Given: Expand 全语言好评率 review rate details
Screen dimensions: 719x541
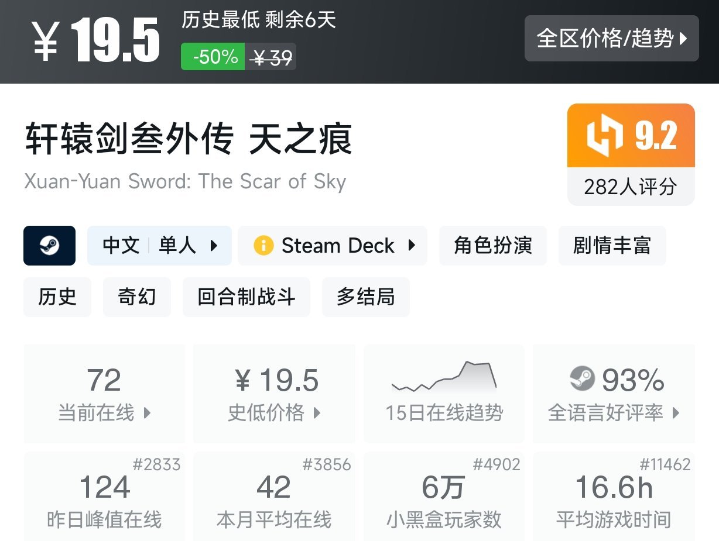Looking at the screenshot, I should [x=676, y=413].
